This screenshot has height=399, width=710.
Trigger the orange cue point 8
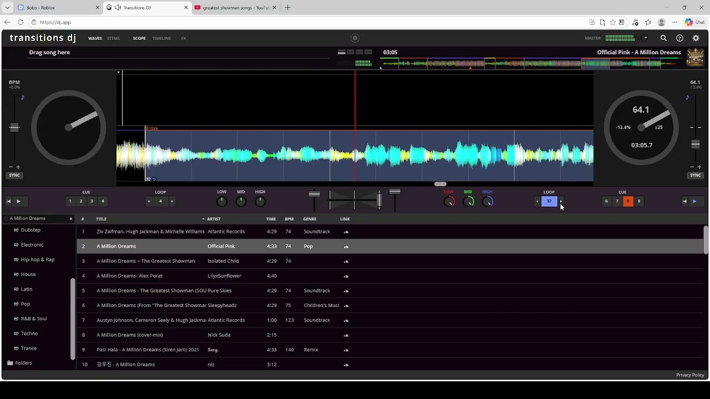[628, 201]
